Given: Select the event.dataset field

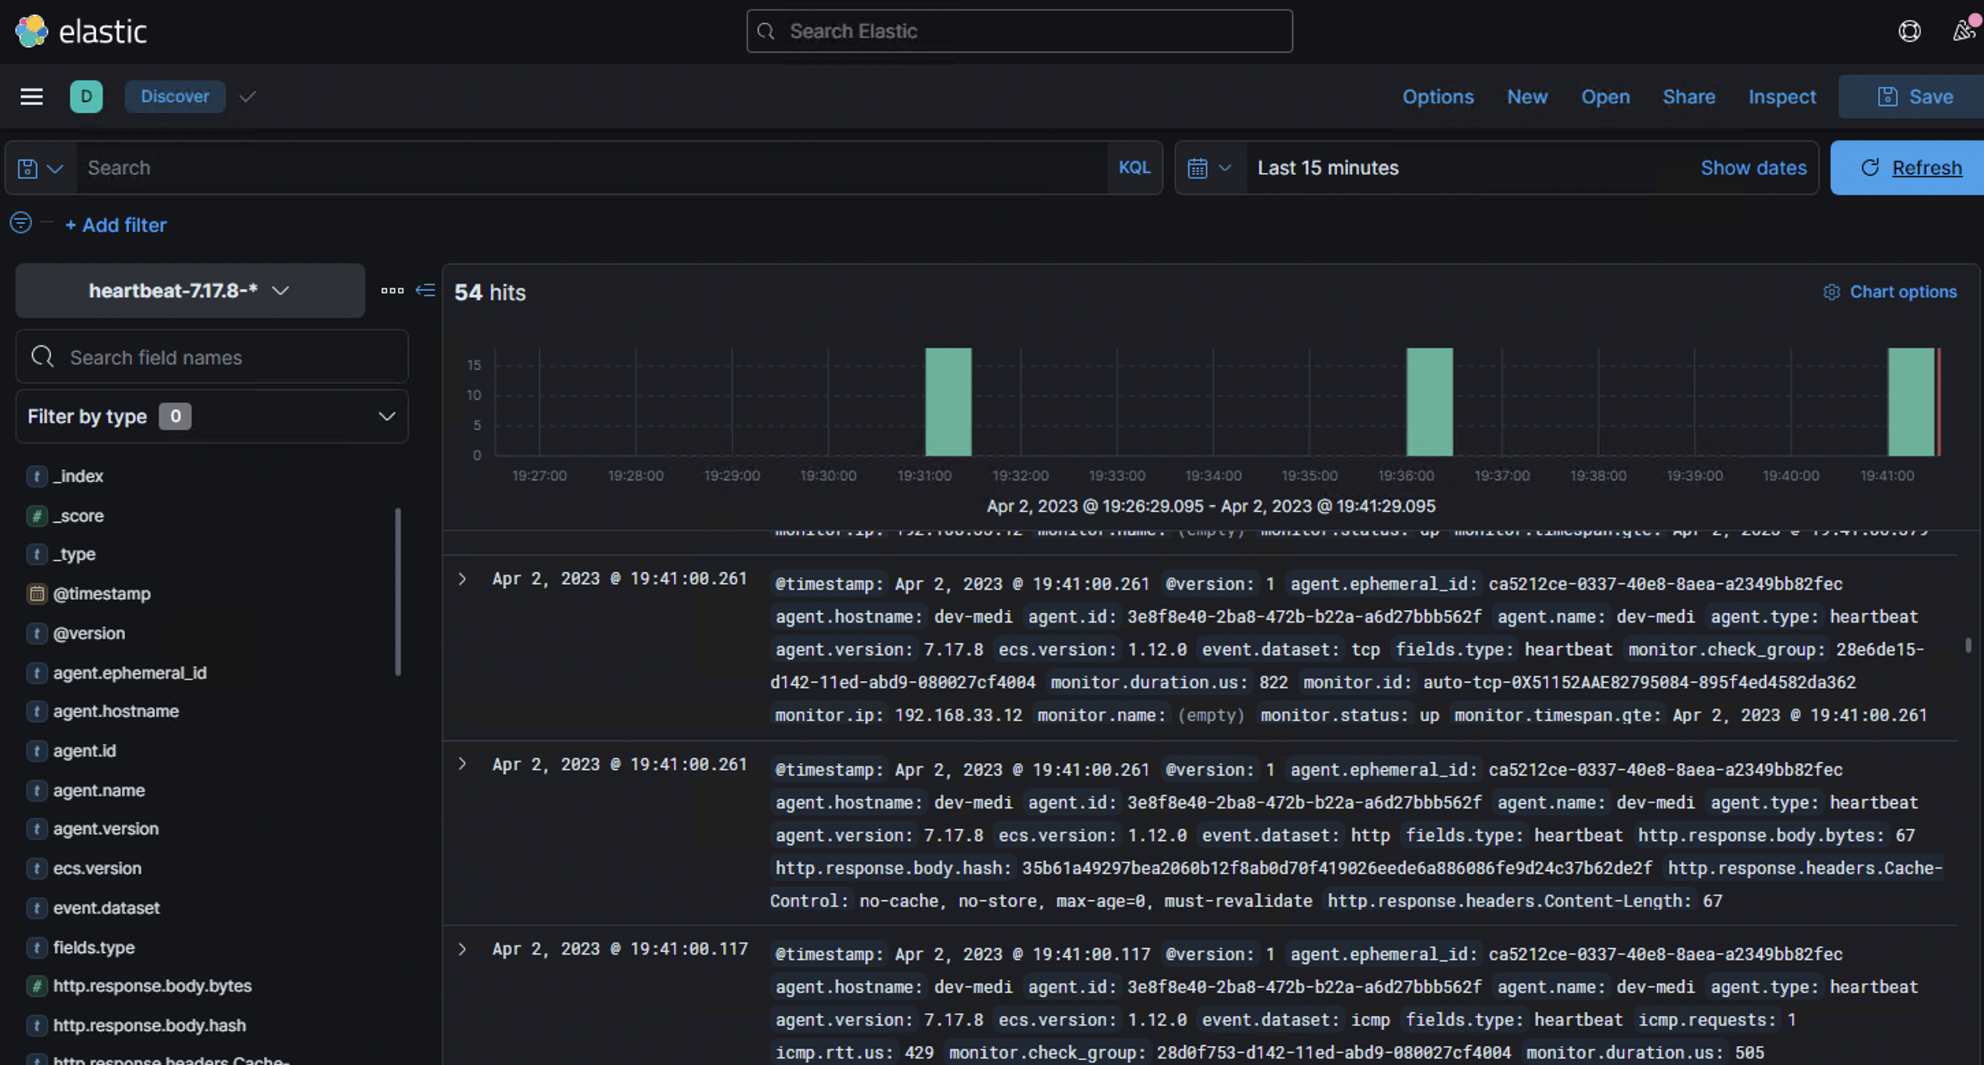Looking at the screenshot, I should coord(106,908).
